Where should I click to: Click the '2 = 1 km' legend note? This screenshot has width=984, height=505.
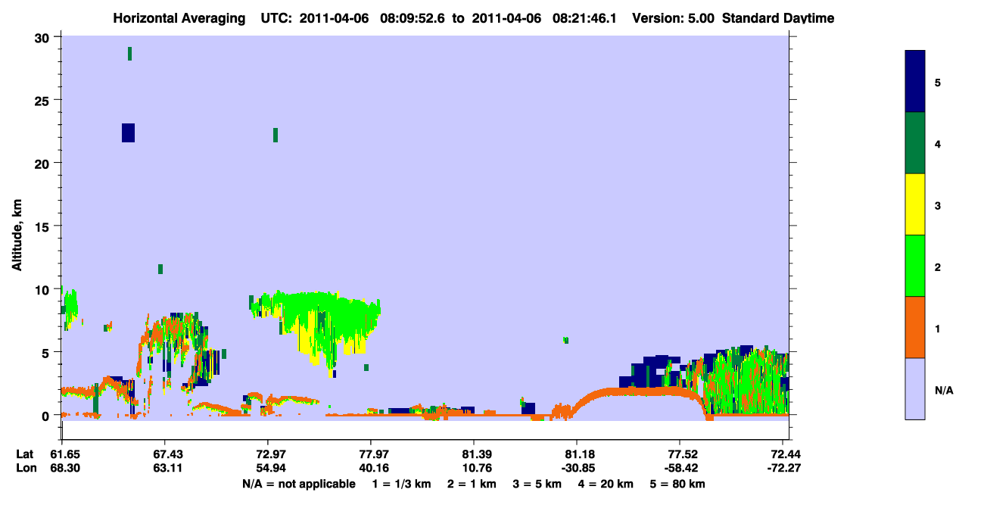pos(472,484)
